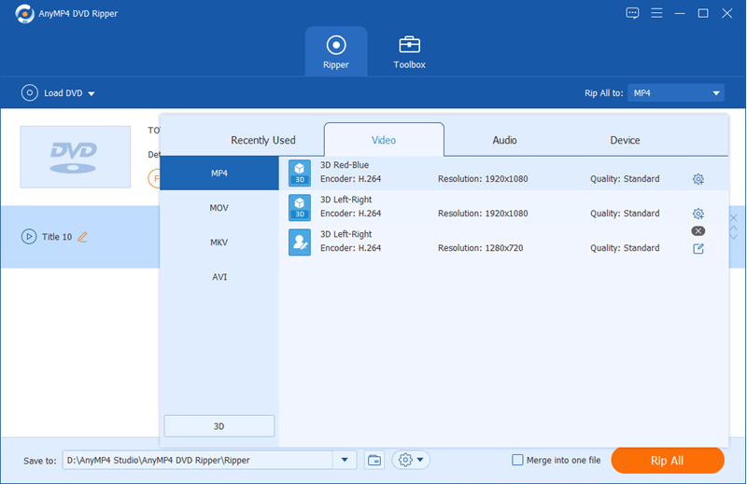Click the 3D search box at bottom
Image resolution: width=747 pixels, height=484 pixels.
click(x=219, y=426)
